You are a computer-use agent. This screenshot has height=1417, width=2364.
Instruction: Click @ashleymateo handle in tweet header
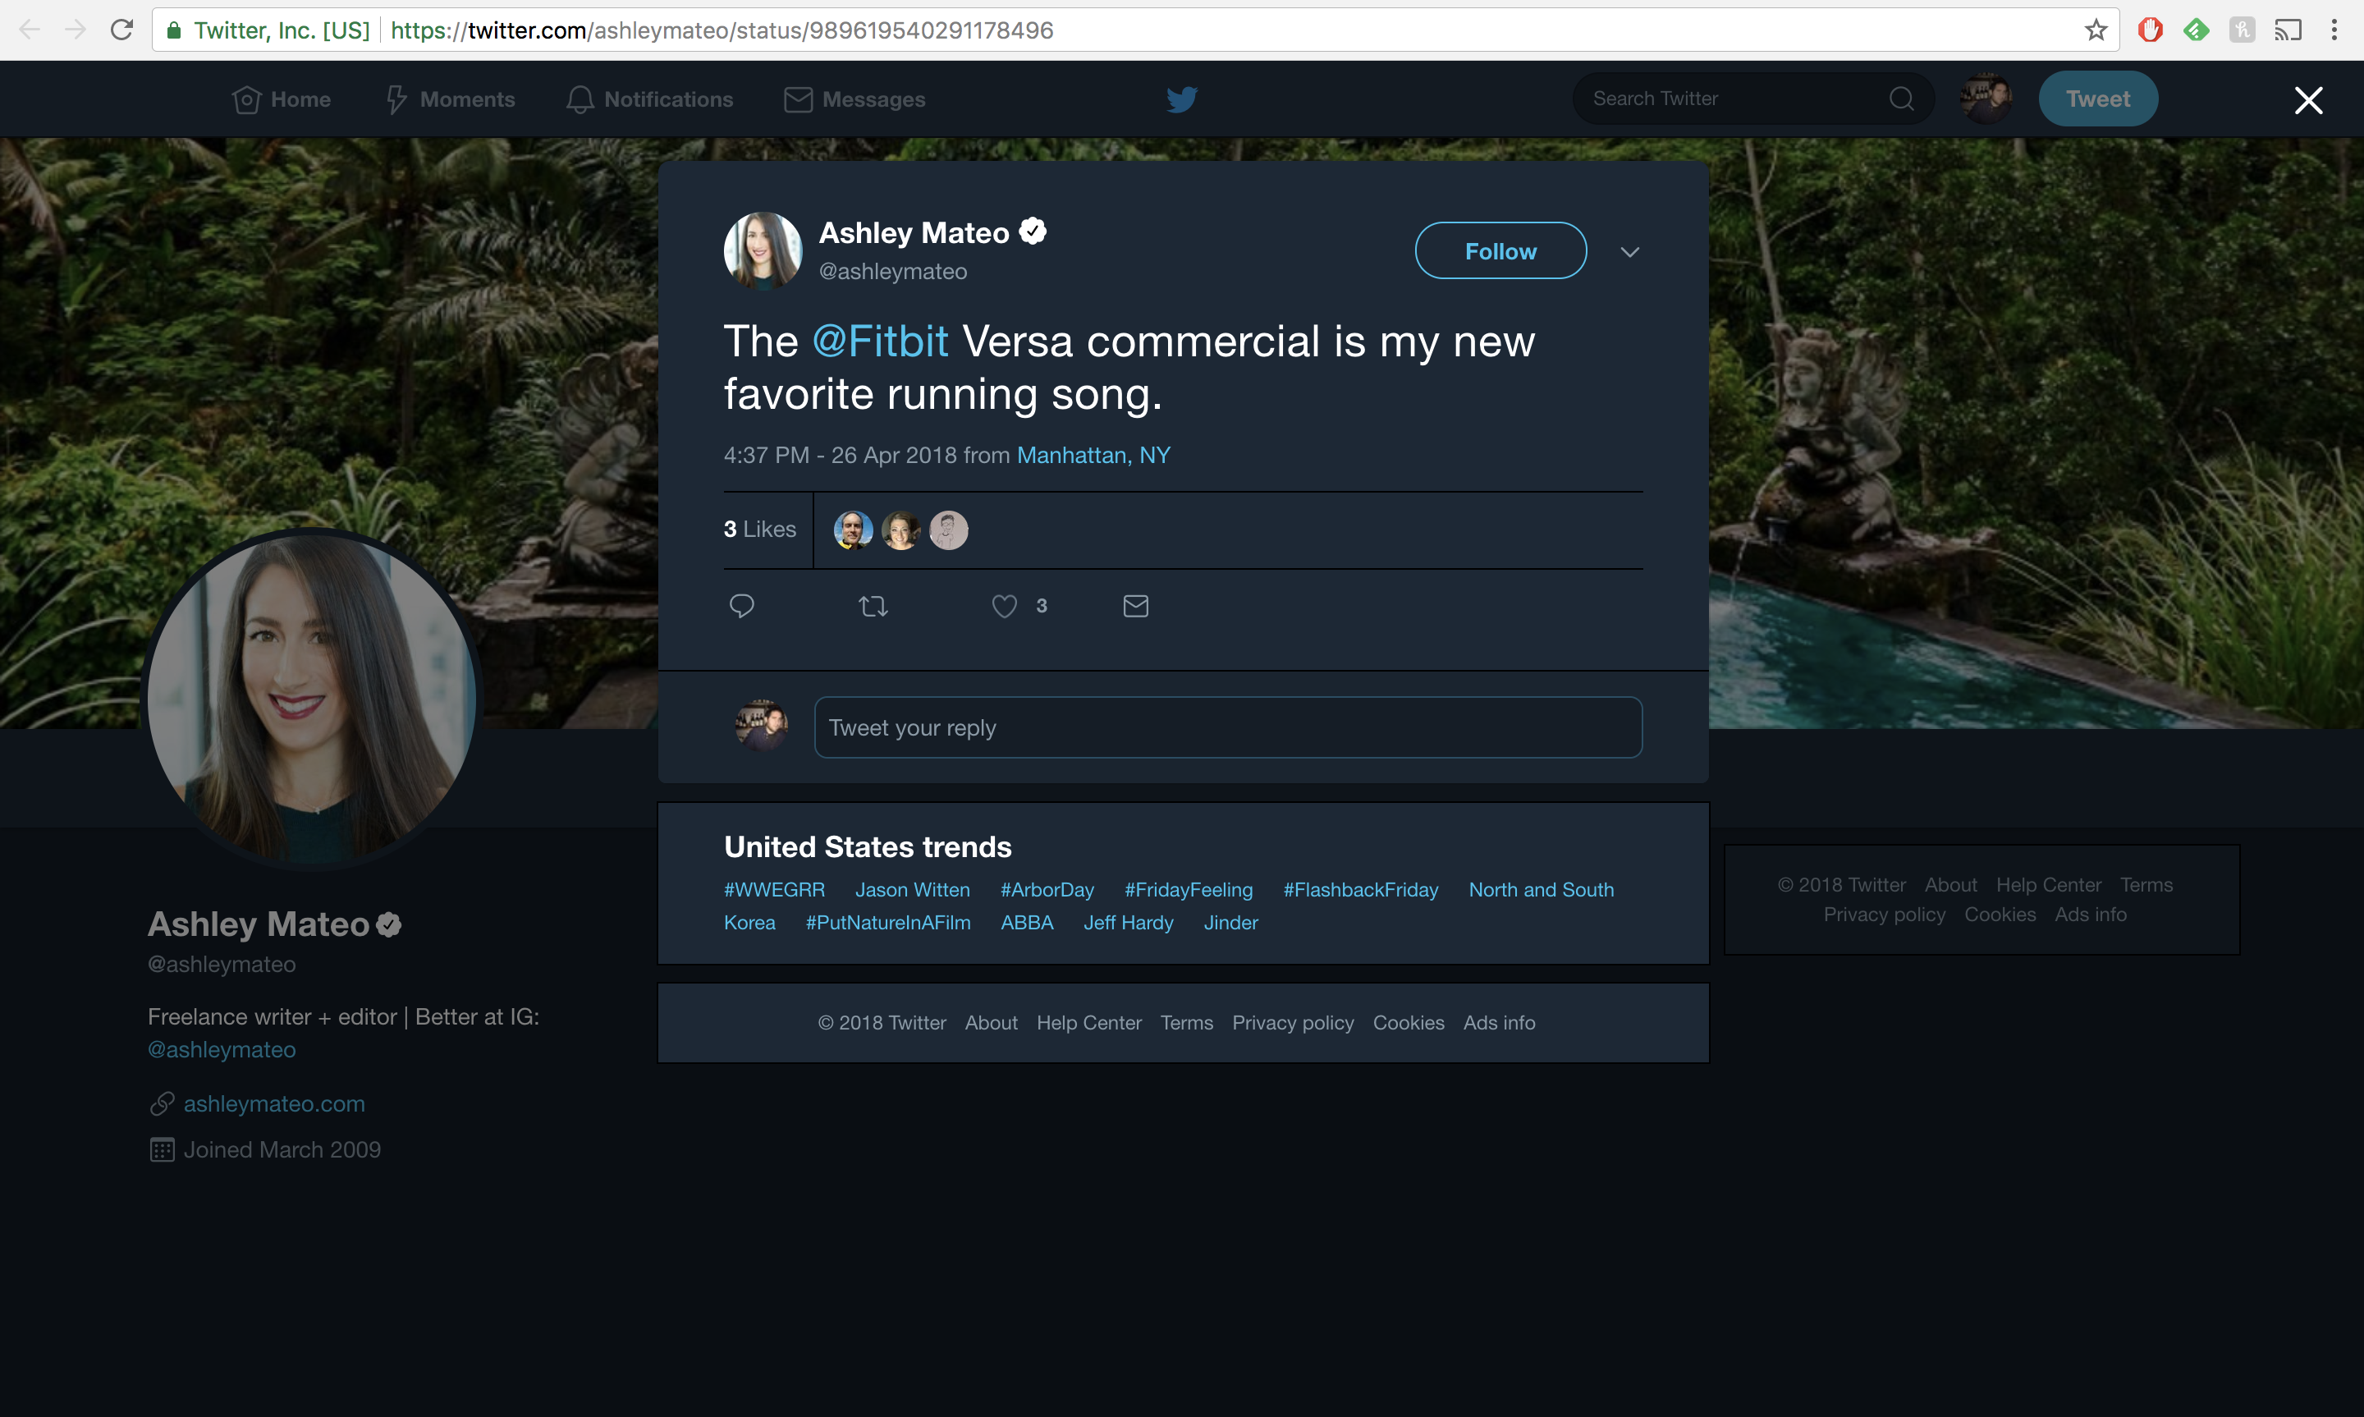(x=892, y=272)
